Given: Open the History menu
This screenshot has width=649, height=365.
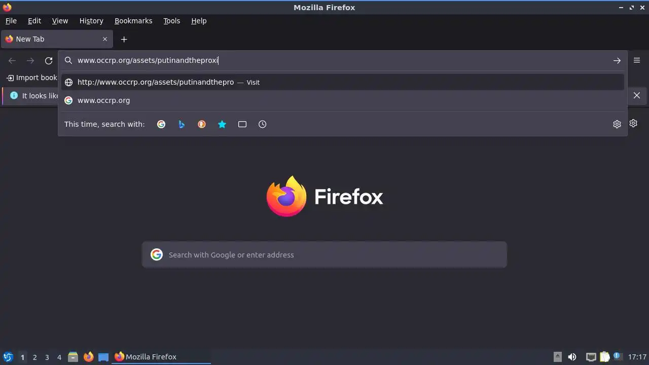Looking at the screenshot, I should (x=91, y=21).
